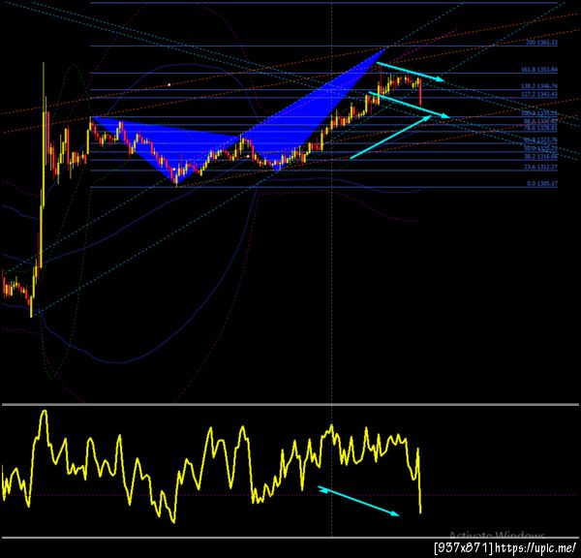Image resolution: width=581 pixels, height=558 pixels.
Task: Click the tallest yellow spike candle at left
Action: pos(44,134)
